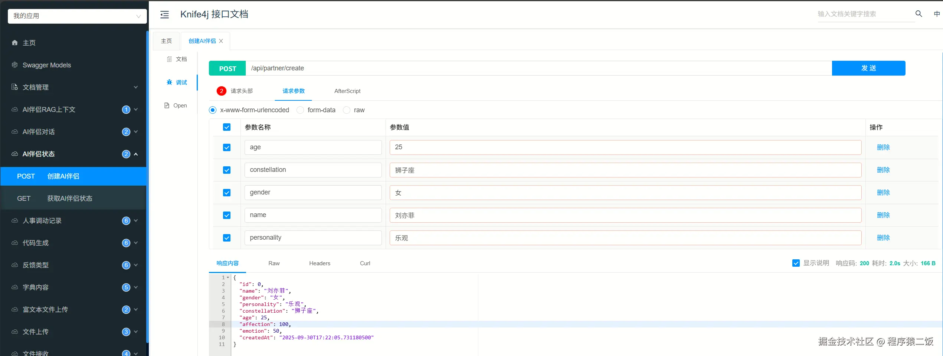
Task: Select the form-data radio button
Action: (300, 110)
